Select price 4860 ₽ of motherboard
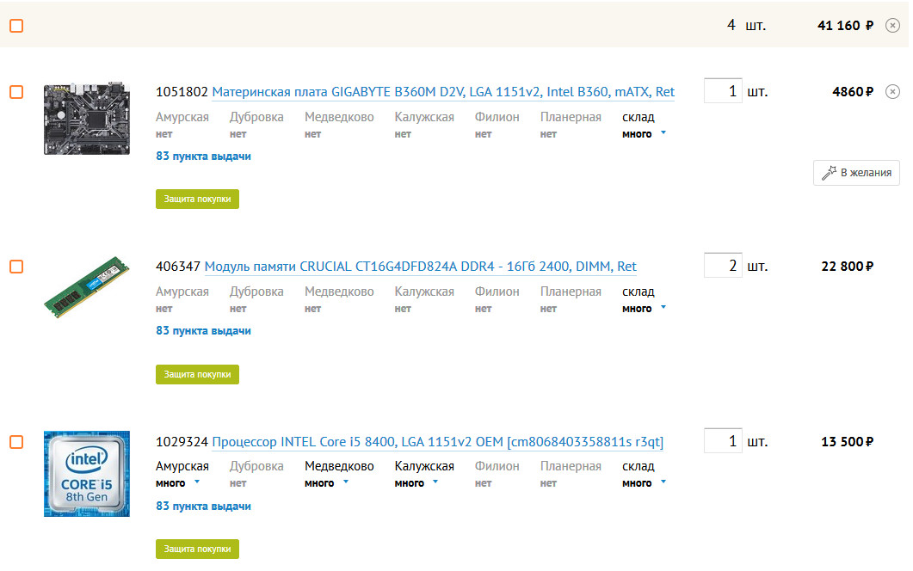Viewport: 913px width, 571px height. click(853, 92)
